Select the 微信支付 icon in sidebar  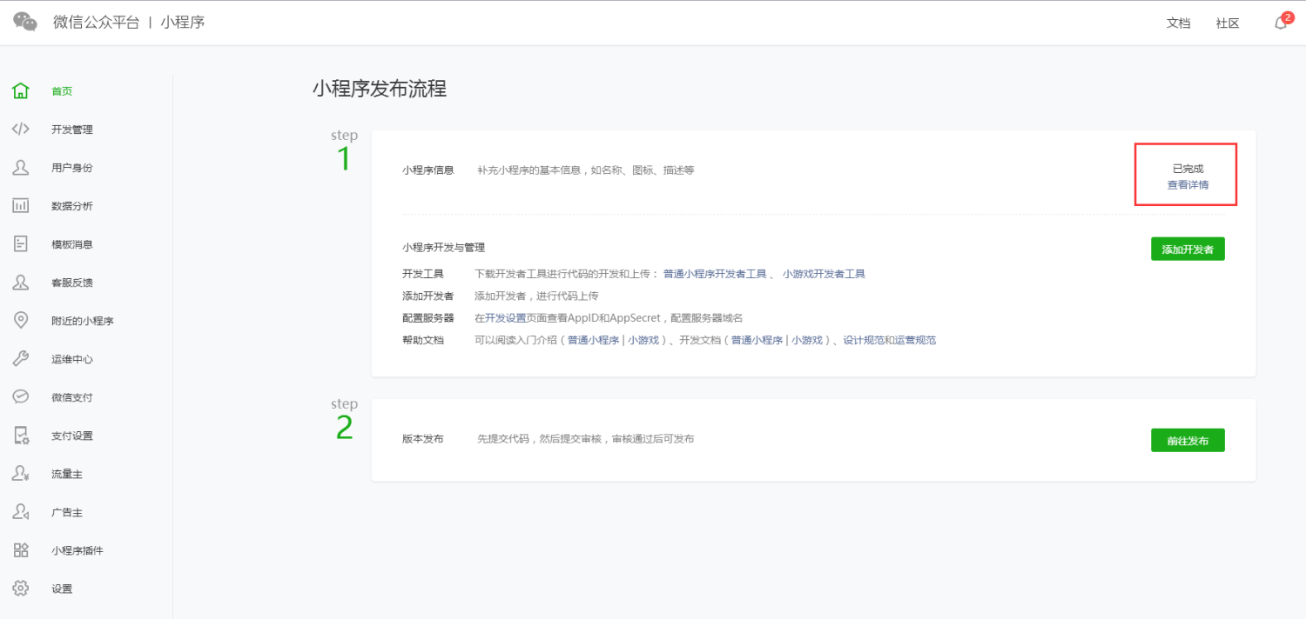pyautogui.click(x=21, y=397)
